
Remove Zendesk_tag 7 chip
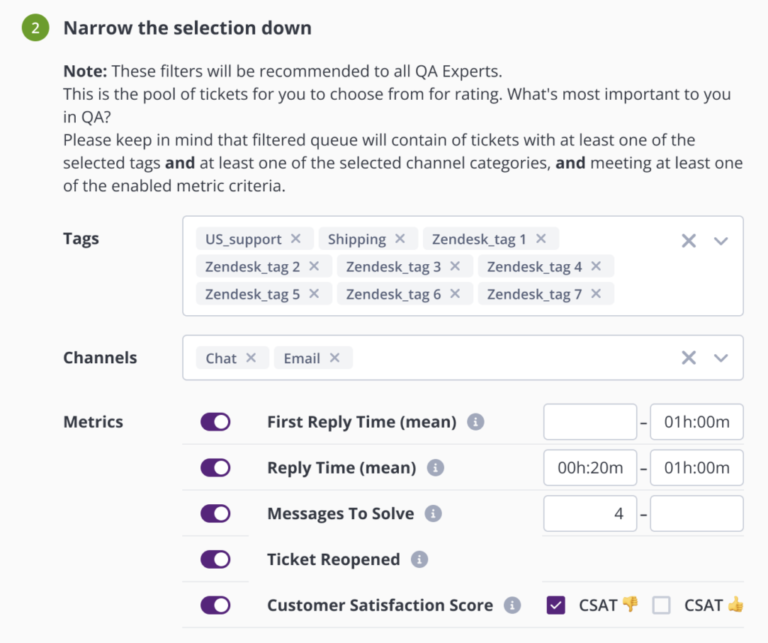(595, 293)
